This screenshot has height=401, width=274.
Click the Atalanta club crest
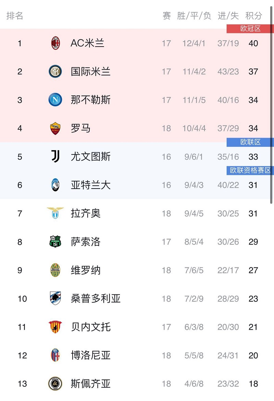click(x=55, y=185)
